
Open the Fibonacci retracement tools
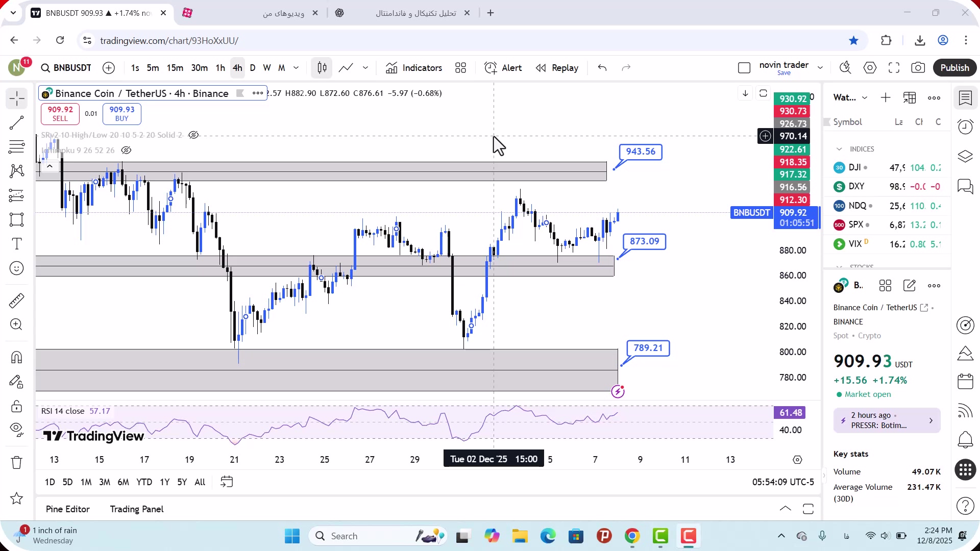point(17,147)
